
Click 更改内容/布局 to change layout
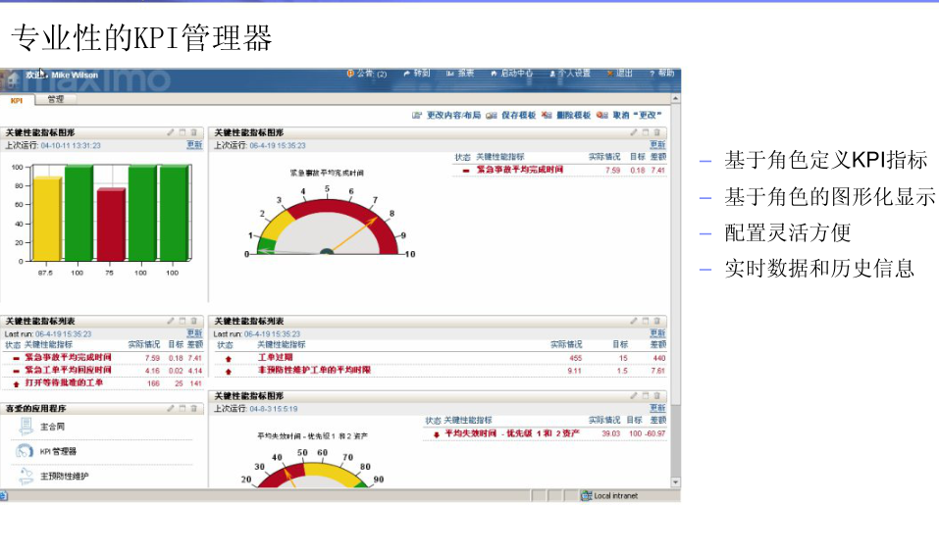[x=452, y=116]
